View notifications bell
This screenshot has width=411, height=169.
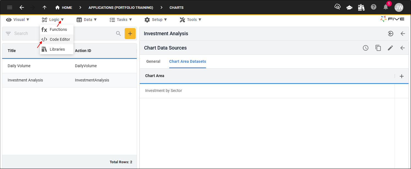click(x=386, y=7)
